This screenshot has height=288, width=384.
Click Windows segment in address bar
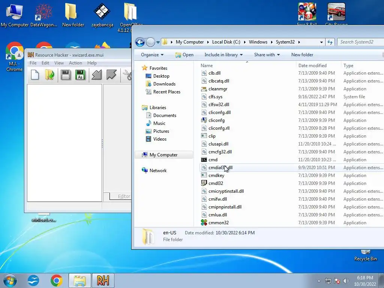pyautogui.click(x=258, y=42)
